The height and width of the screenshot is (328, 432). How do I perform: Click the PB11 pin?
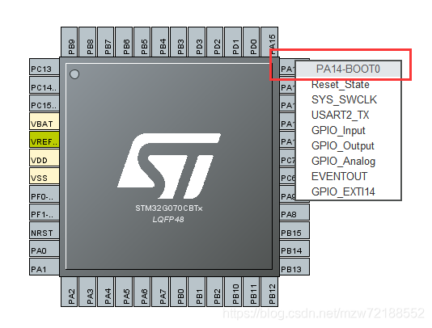252,292
